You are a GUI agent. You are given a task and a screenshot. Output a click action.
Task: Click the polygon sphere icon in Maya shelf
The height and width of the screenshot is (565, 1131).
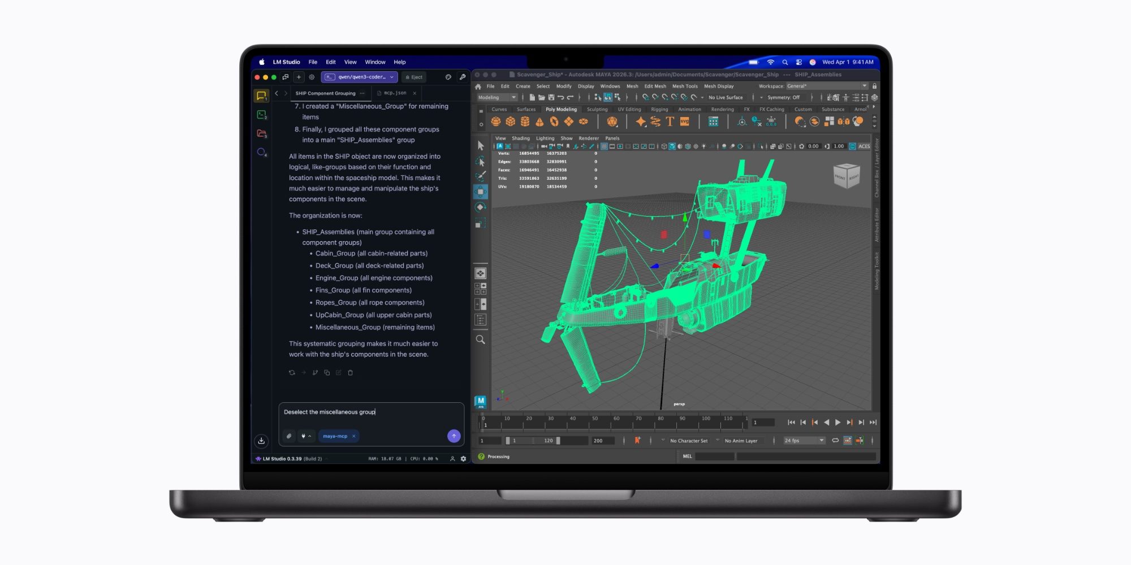click(496, 121)
